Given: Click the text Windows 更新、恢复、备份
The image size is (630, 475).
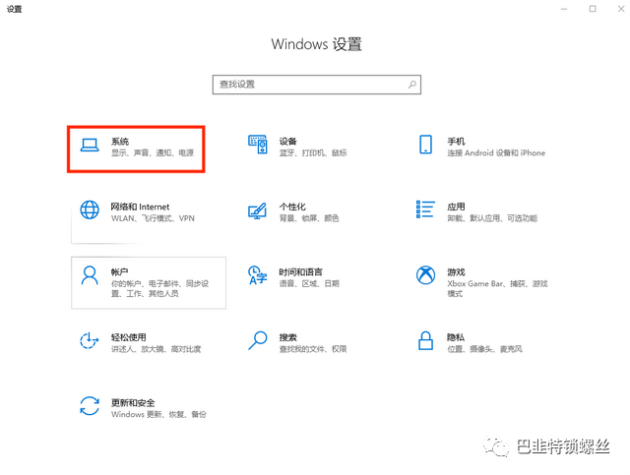Looking at the screenshot, I should pyautogui.click(x=158, y=414).
